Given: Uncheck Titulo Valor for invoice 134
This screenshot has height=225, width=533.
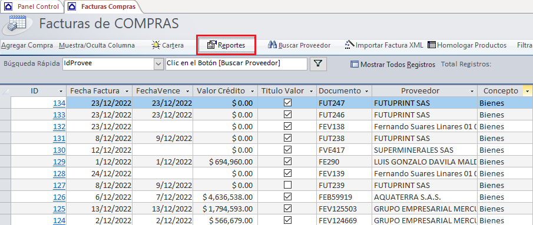Looking at the screenshot, I should pos(287,103).
